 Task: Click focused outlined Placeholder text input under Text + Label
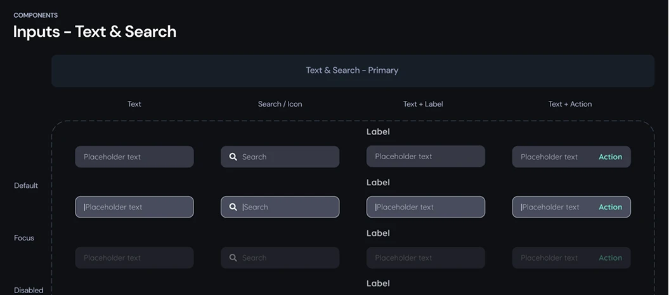425,207
